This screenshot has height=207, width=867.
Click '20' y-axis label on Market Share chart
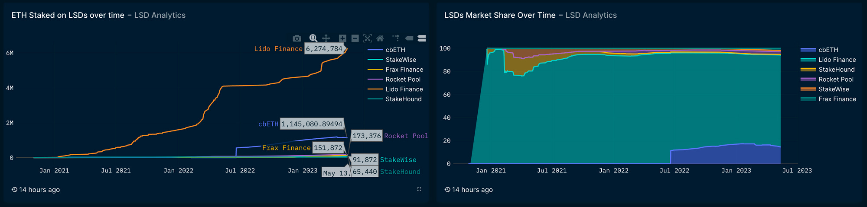point(447,141)
